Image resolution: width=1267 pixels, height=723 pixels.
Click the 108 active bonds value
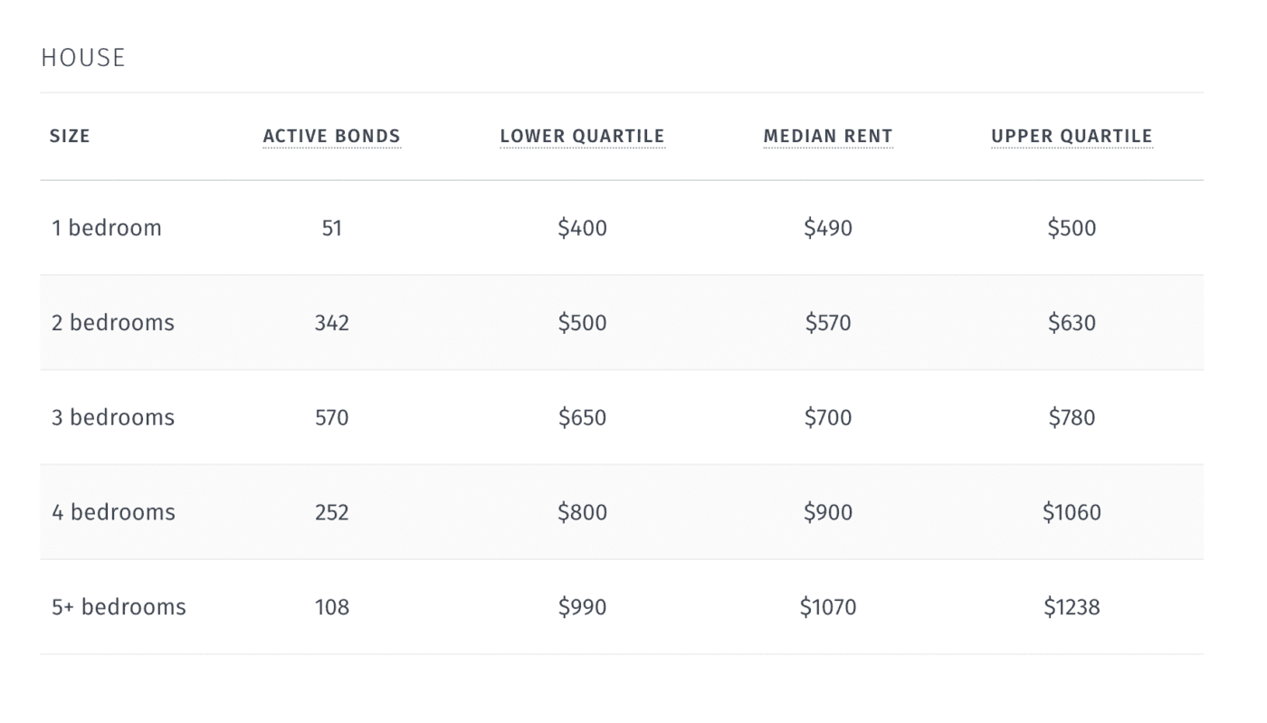click(x=331, y=607)
